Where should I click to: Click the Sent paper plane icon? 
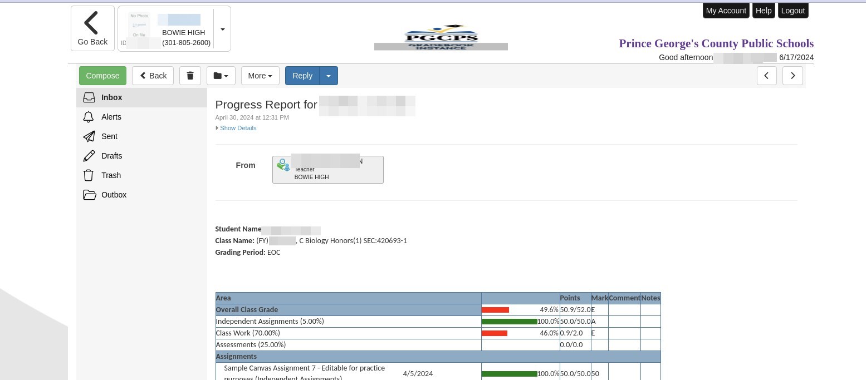pos(89,136)
